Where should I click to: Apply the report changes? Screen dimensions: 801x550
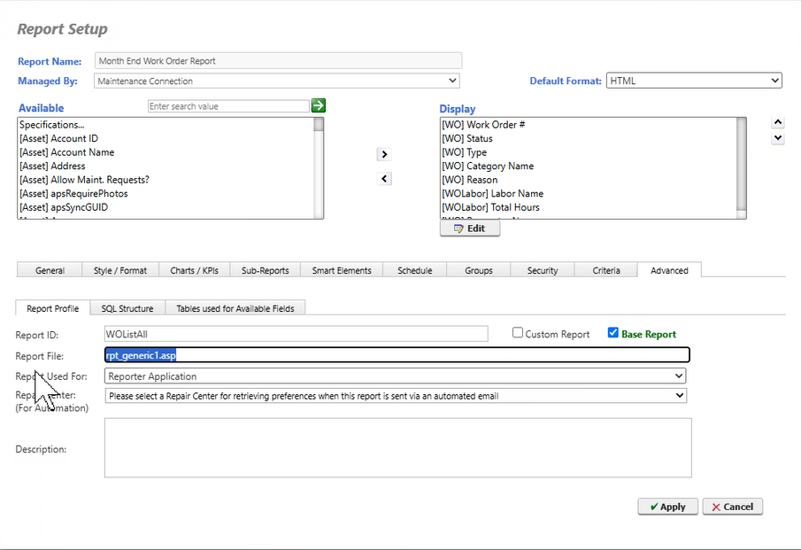pyautogui.click(x=667, y=507)
